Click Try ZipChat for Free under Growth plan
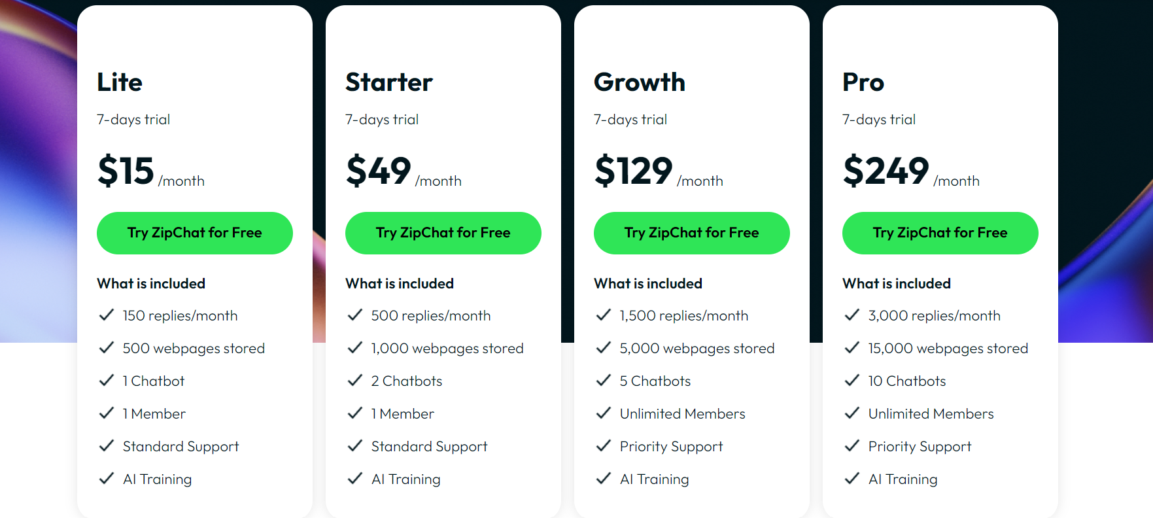Viewport: 1153px width, 518px height. coord(691,233)
